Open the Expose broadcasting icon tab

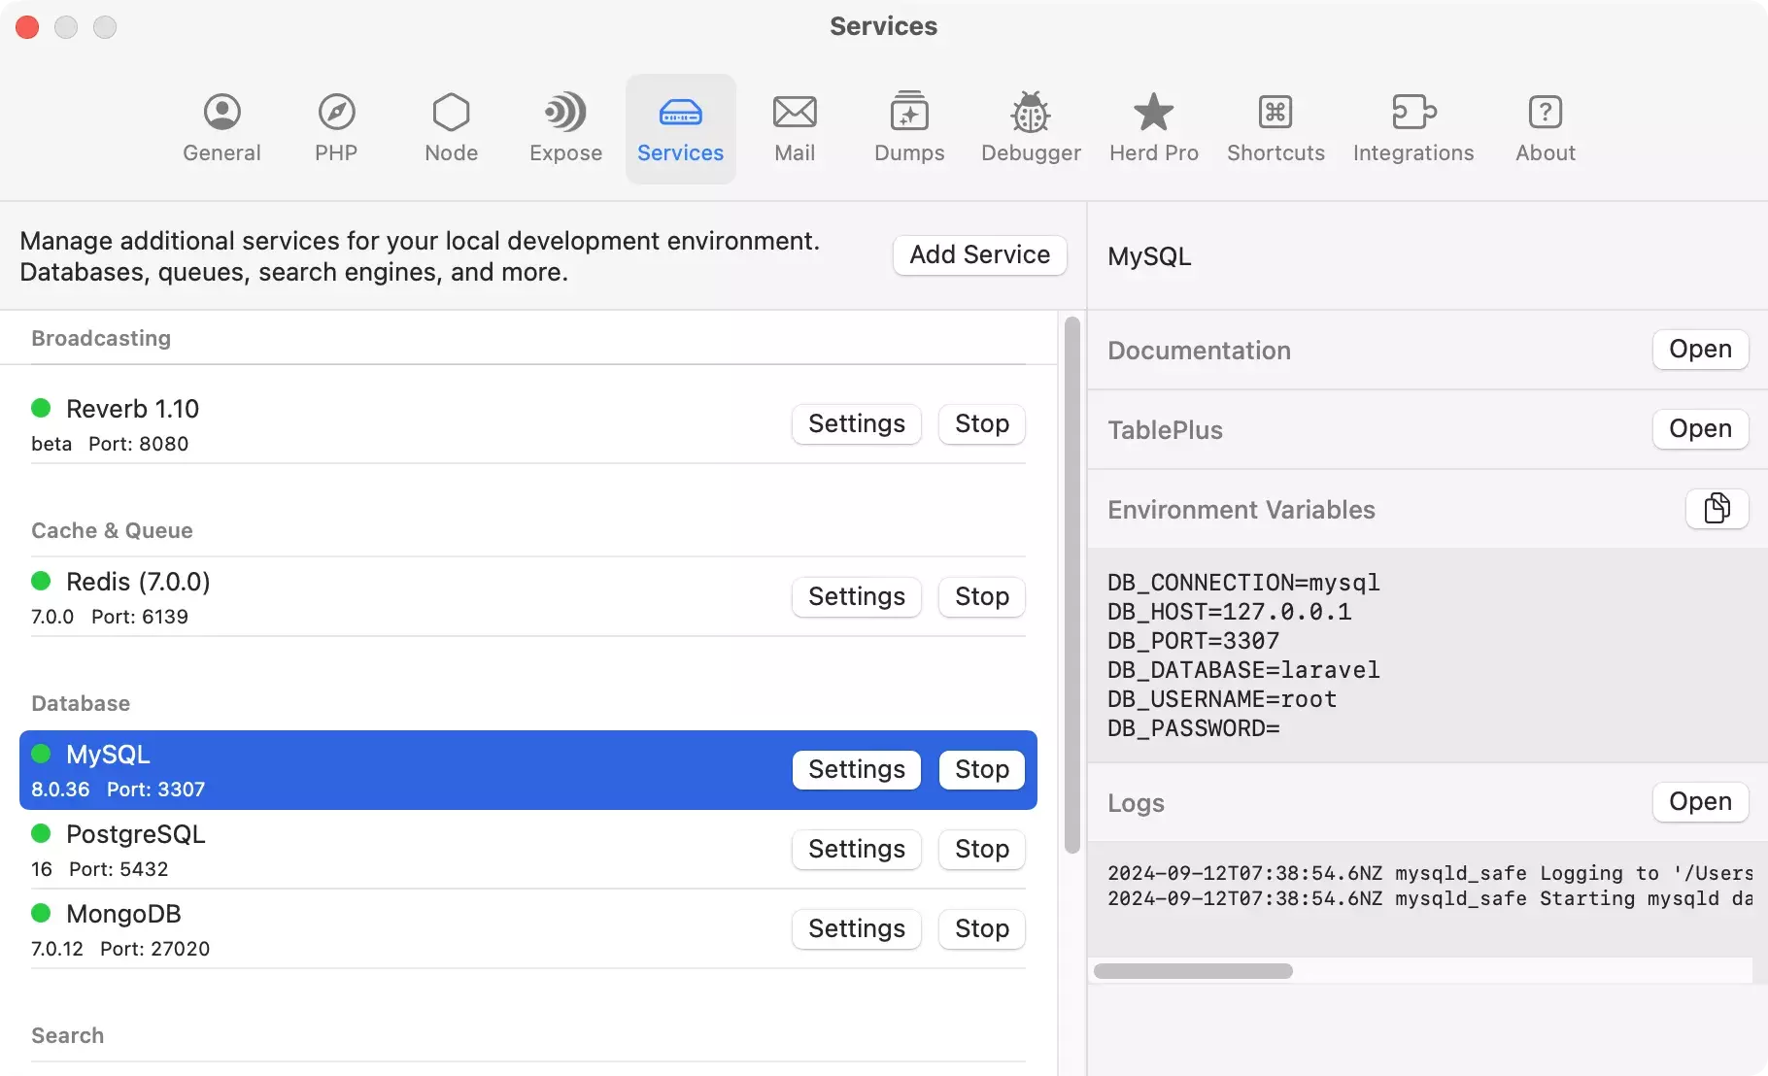[x=565, y=113]
